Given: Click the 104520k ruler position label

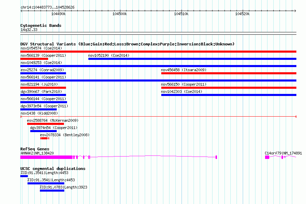Looking at the screenshot, I should point(242,14).
